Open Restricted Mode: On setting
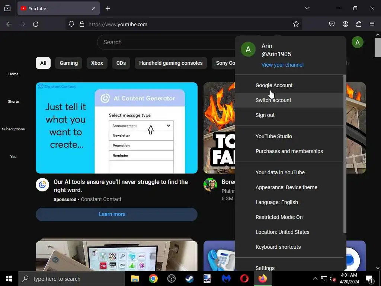The image size is (381, 286). click(289, 217)
